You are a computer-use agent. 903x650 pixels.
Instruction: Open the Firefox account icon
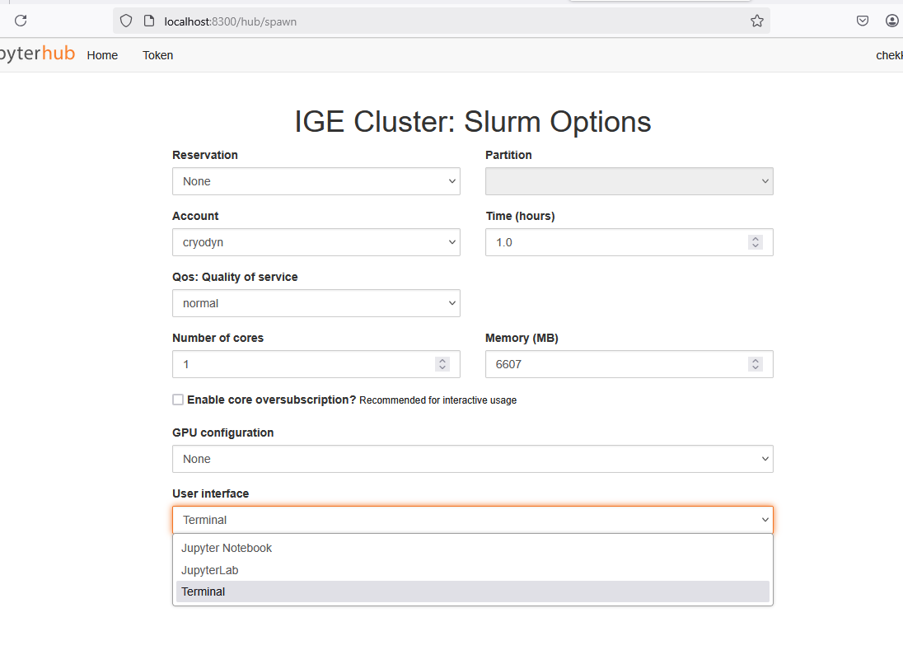pos(892,21)
